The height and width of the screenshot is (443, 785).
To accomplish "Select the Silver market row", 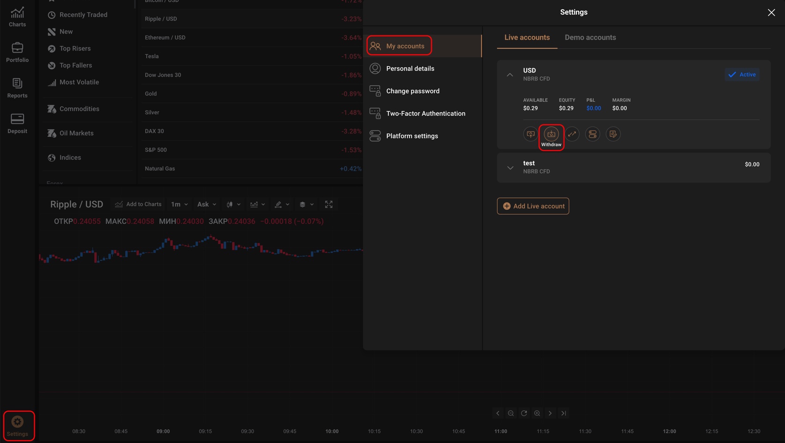I will [x=252, y=112].
